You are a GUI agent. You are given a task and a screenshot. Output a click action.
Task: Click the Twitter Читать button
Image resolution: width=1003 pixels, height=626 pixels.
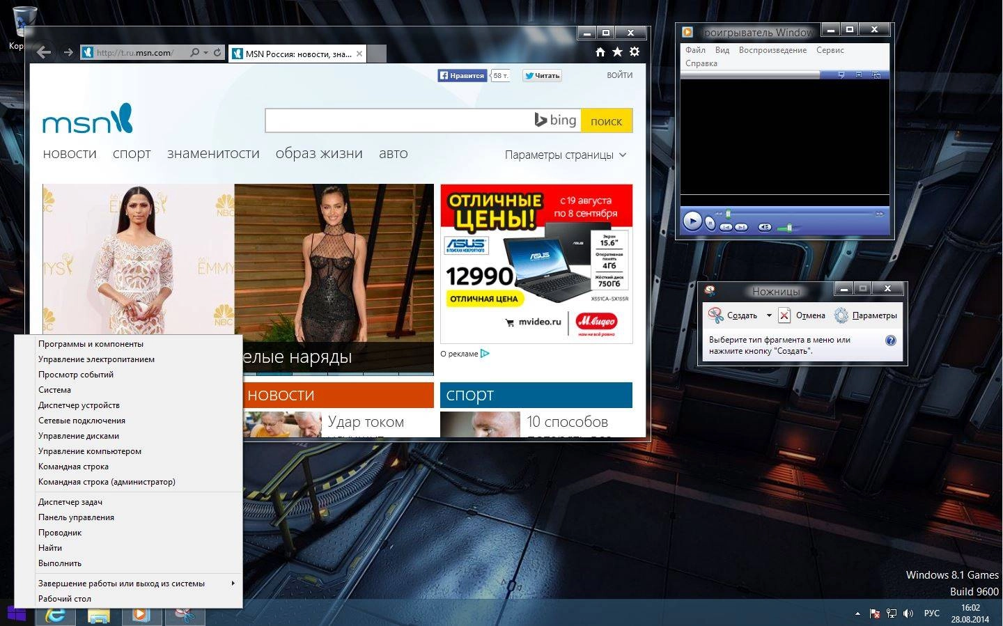tap(542, 75)
